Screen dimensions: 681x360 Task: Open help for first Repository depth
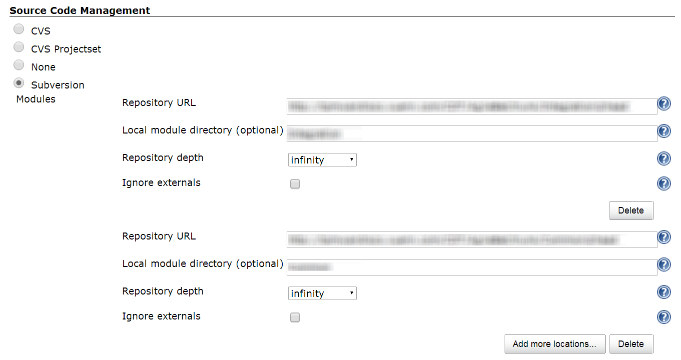pos(663,158)
